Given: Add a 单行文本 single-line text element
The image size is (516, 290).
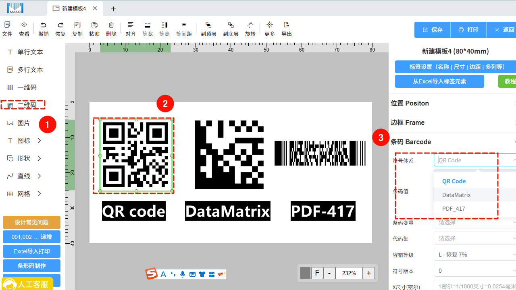Looking at the screenshot, I should pos(25,52).
